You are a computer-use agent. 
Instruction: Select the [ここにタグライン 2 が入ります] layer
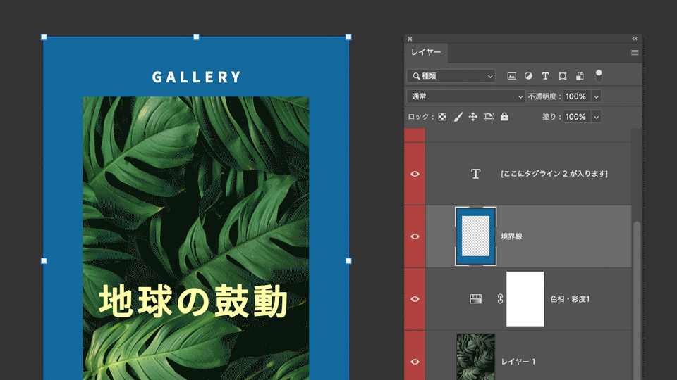528,174
